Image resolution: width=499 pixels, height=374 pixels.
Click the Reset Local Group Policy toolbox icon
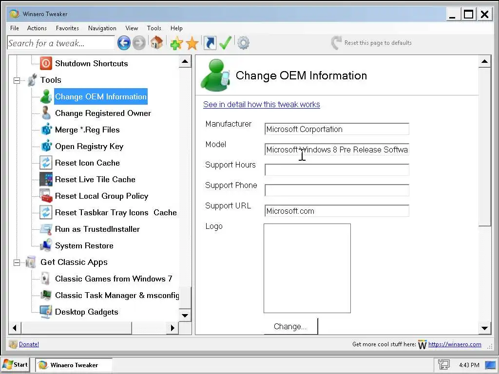46,196
